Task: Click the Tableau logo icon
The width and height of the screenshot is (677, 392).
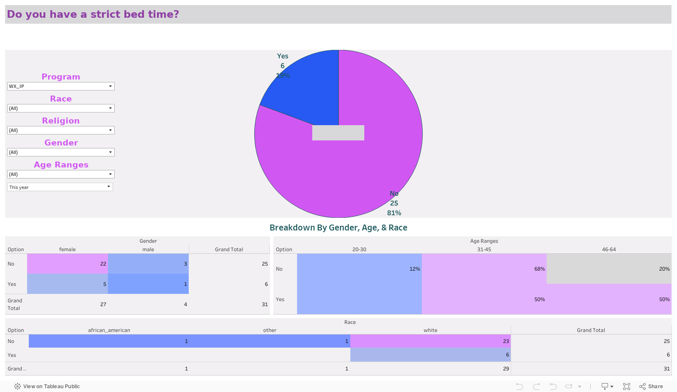Action: (x=17, y=386)
